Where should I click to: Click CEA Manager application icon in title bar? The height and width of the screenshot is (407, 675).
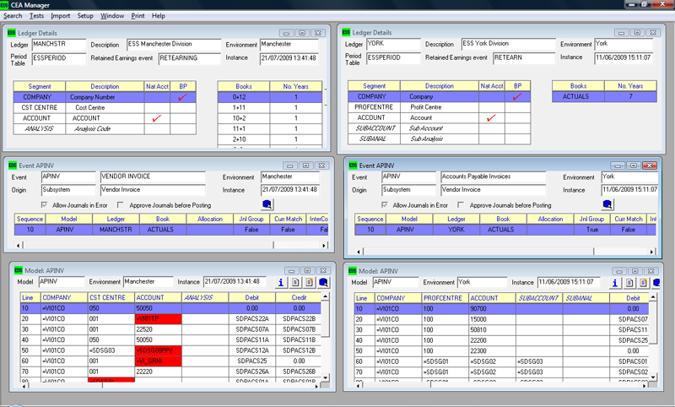[x=5, y=5]
